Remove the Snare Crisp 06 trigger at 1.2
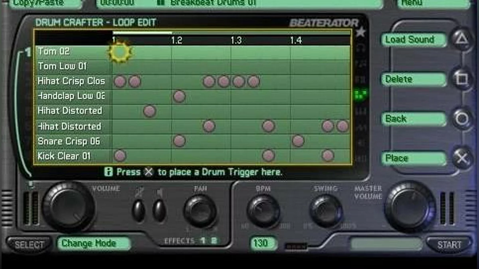479x269 pixels. (x=179, y=141)
